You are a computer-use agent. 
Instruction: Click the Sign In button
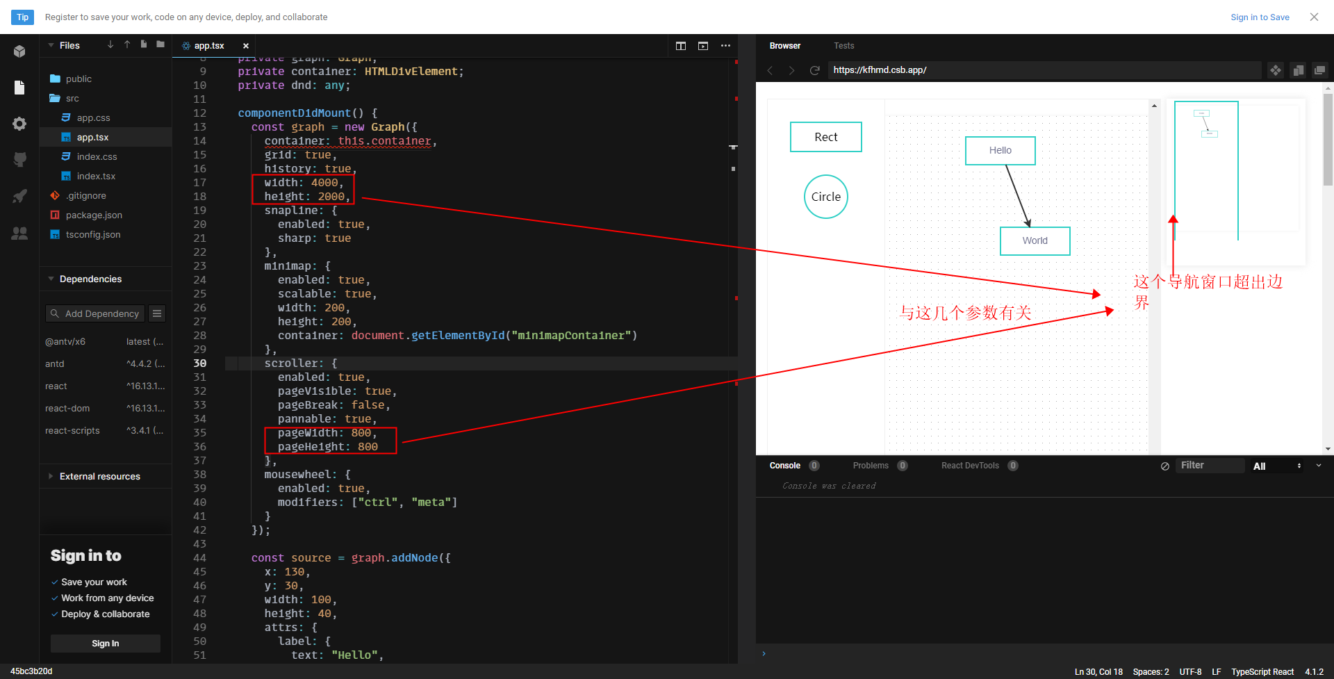[105, 643]
